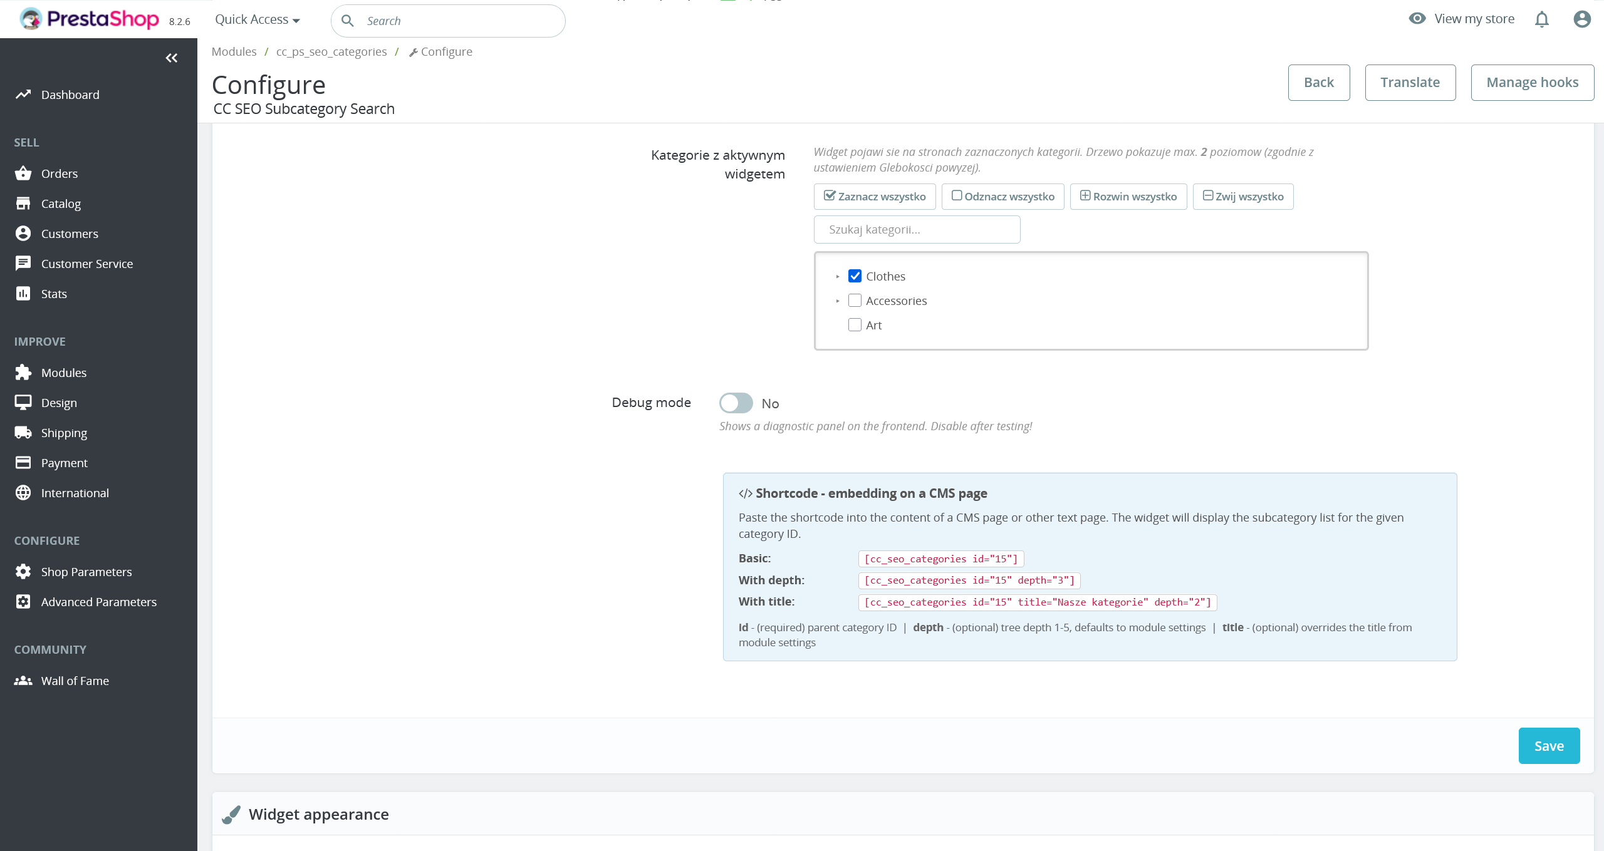Click the Basic shortcode snippet
The height and width of the screenshot is (851, 1604).
941,559
